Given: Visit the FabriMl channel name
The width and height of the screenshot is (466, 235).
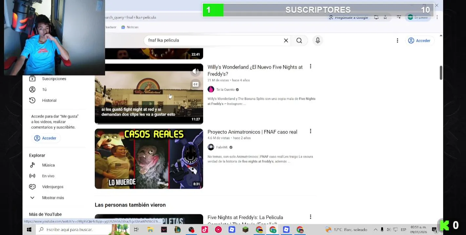Looking at the screenshot, I should coord(222,147).
